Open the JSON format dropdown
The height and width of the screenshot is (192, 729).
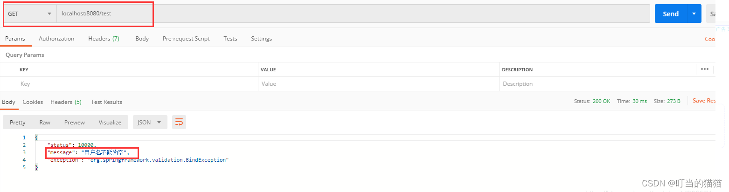tap(150, 123)
